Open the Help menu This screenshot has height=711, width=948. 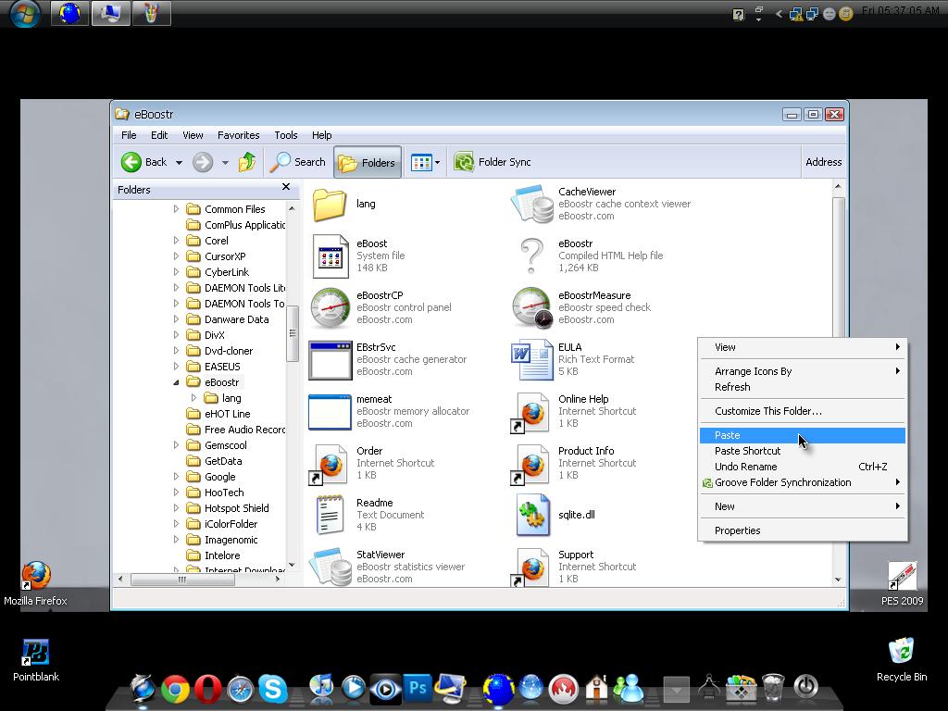(x=321, y=135)
